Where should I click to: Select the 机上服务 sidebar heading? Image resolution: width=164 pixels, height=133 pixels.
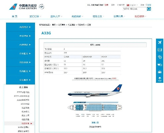[x=23, y=87]
